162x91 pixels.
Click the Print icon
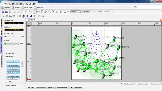point(14,12)
